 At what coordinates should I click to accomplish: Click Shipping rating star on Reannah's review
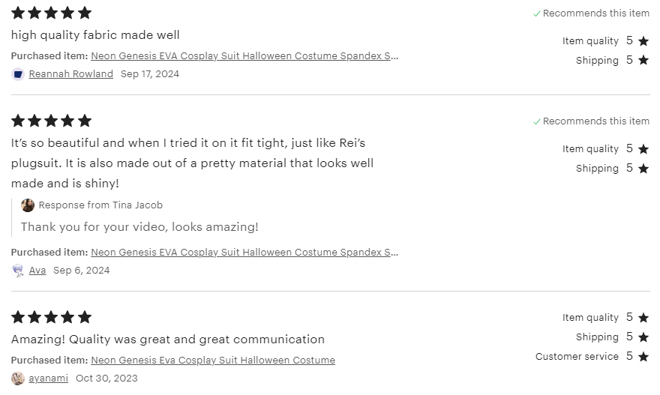coord(643,61)
